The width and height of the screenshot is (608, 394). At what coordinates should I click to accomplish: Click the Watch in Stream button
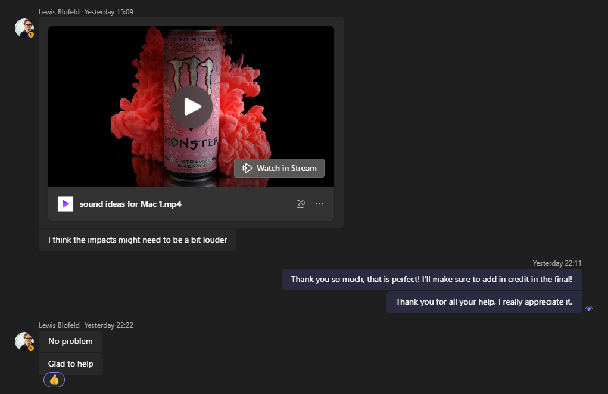pos(279,168)
